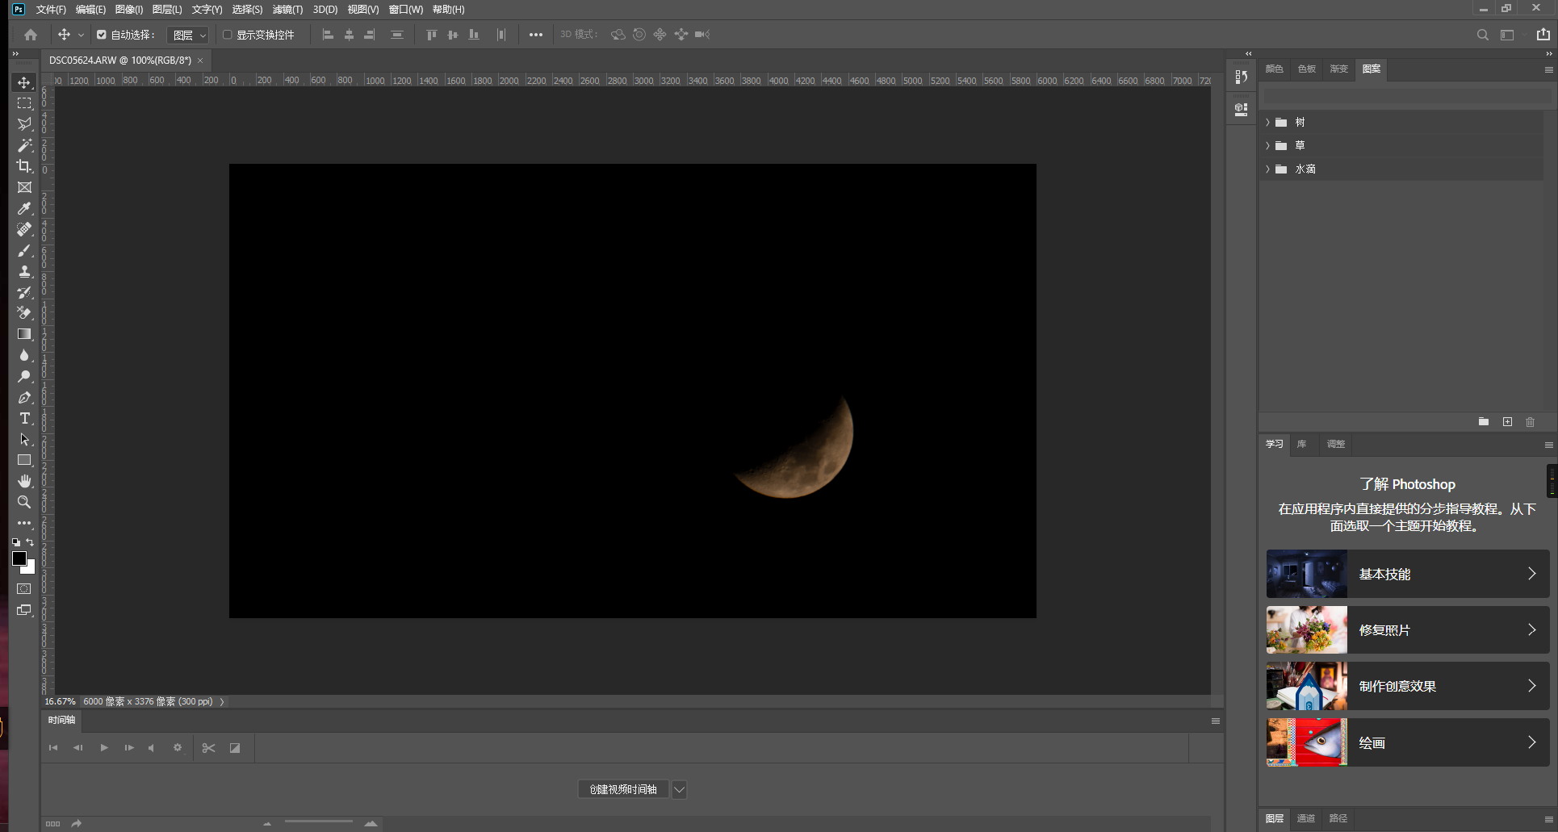The width and height of the screenshot is (1558, 832).
Task: Select the Rectangular Marquee tool
Action: click(24, 103)
